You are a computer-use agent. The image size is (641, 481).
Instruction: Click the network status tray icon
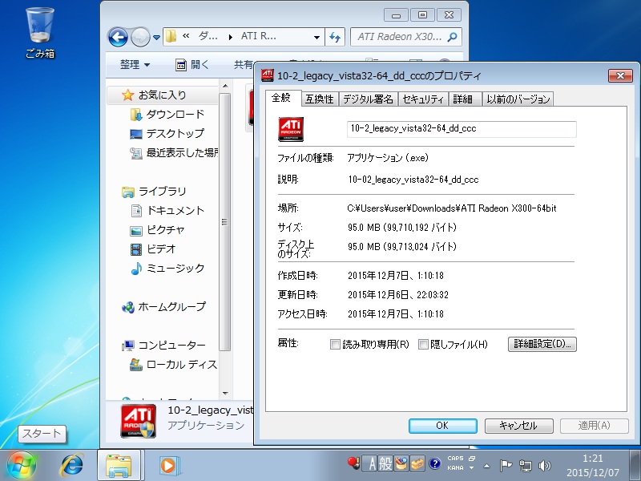[x=525, y=466]
